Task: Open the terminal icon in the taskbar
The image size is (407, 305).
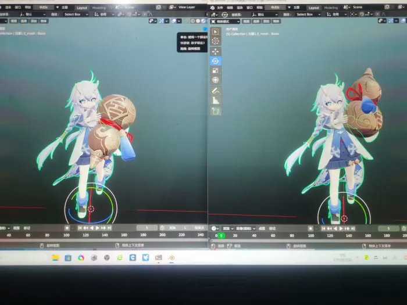Action: (158, 257)
